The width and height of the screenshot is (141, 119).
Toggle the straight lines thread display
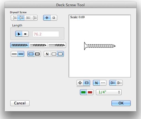(x=14, y=54)
